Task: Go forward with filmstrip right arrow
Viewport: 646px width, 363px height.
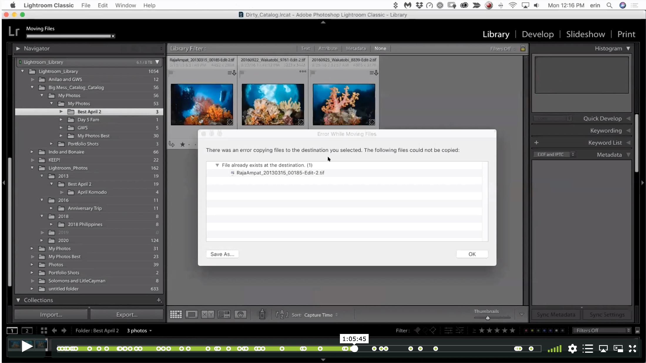Action: coord(64,330)
